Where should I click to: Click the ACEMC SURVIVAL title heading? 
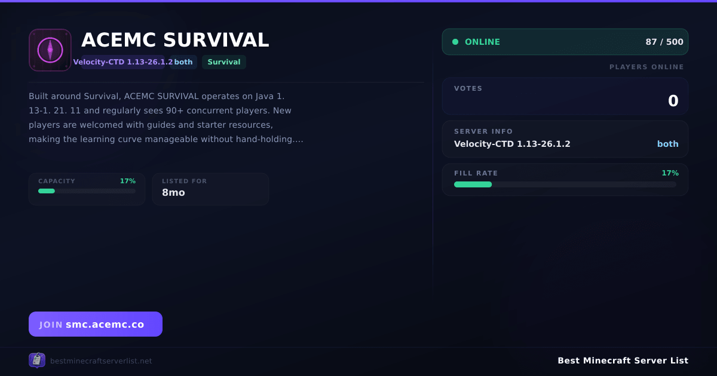[175, 40]
